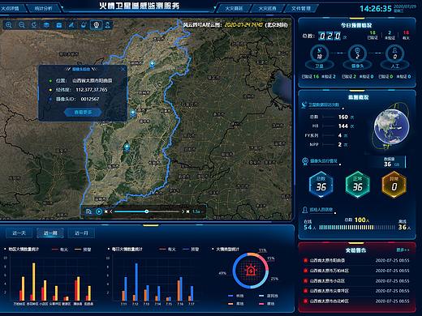Screen dimensions: 422x316
Task: Toggle the blue legend entry under donut chart
Action: (236, 296)
